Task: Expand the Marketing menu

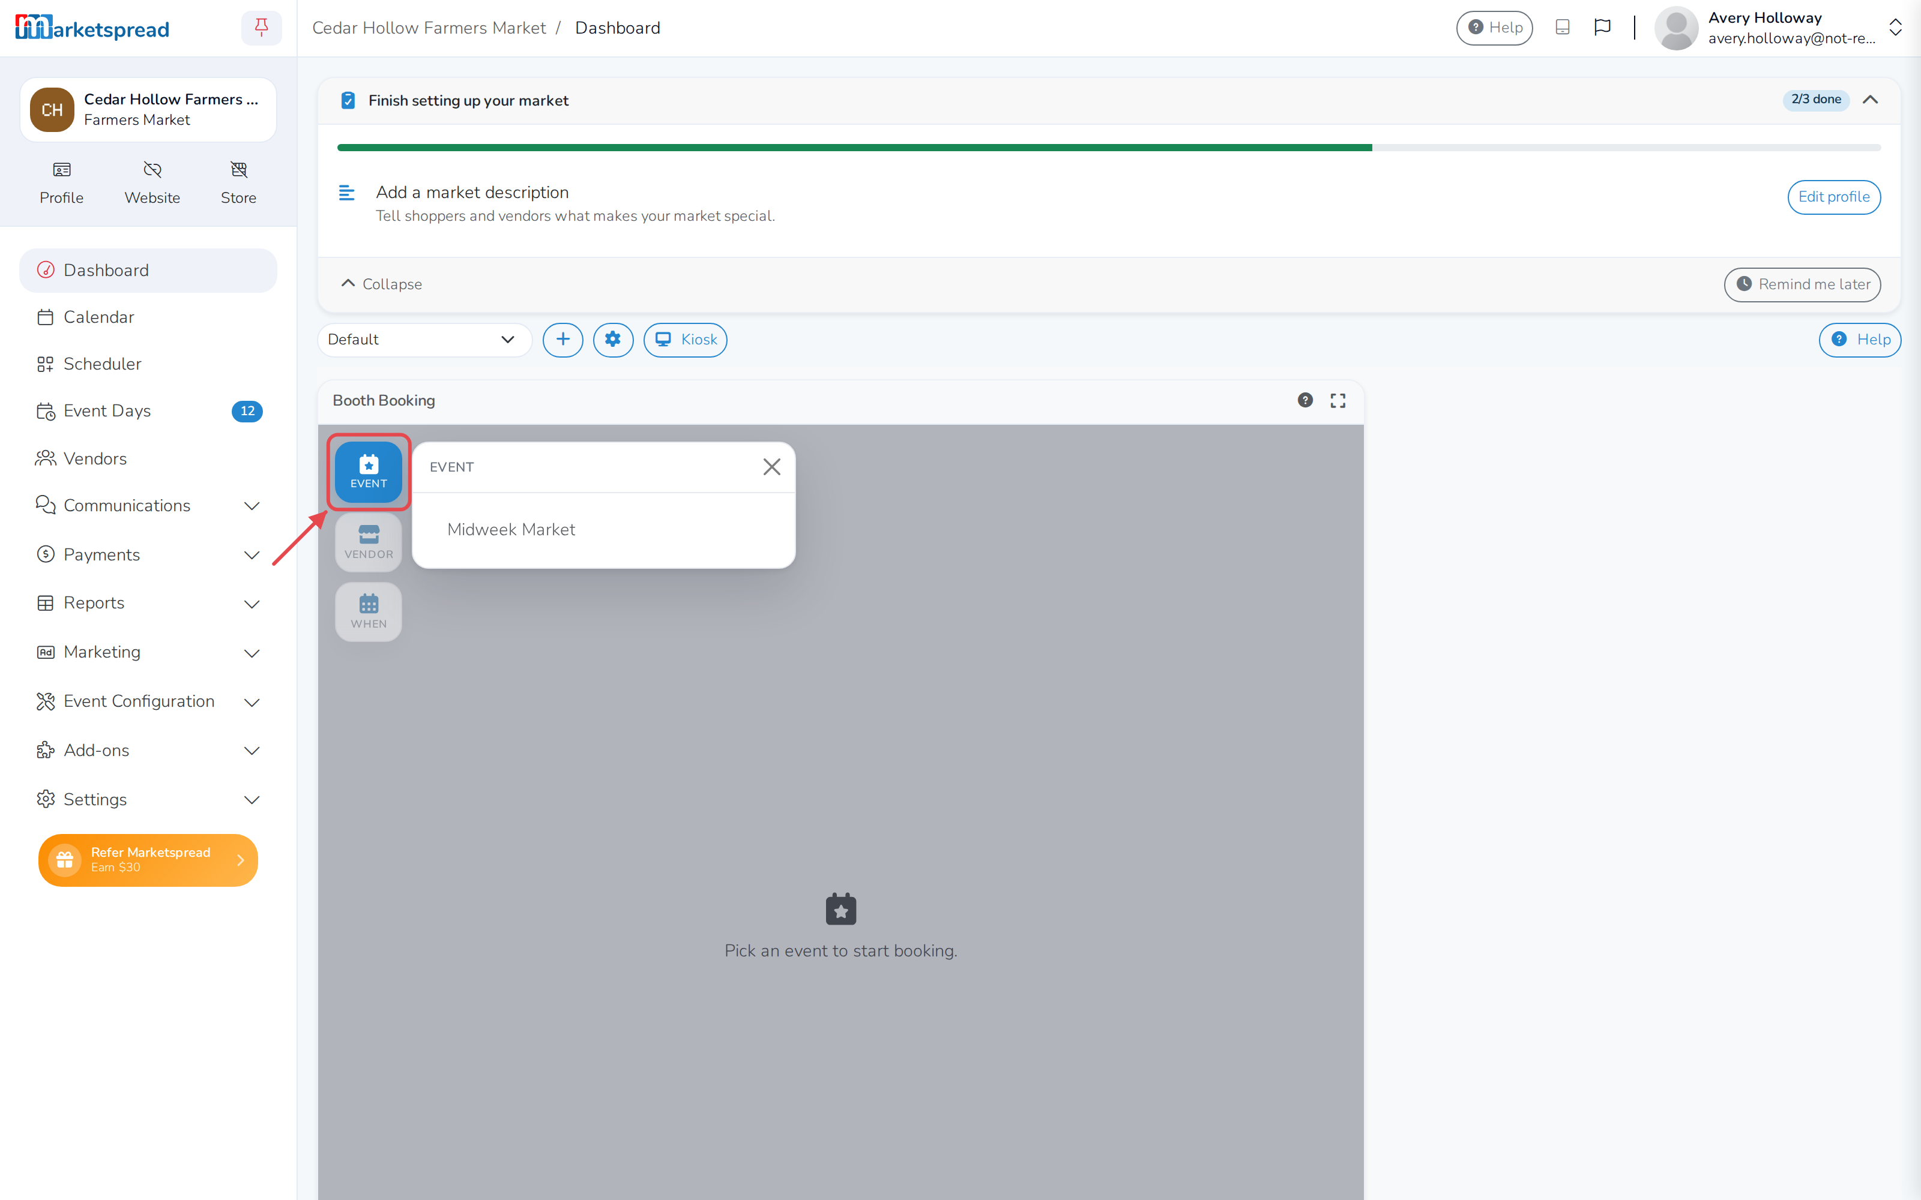Action: point(148,652)
